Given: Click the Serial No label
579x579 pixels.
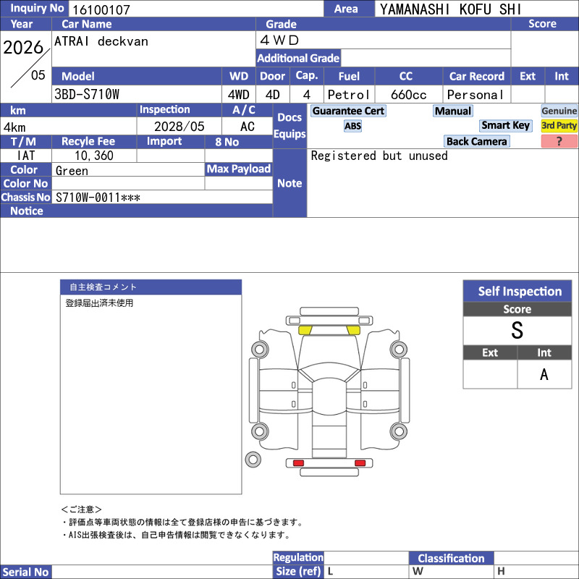Looking at the screenshot, I should click(x=25, y=572).
